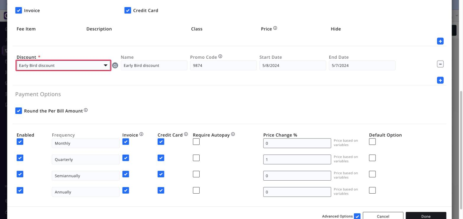Click the Default Option column label
This screenshot has height=219, width=463.
coord(385,135)
